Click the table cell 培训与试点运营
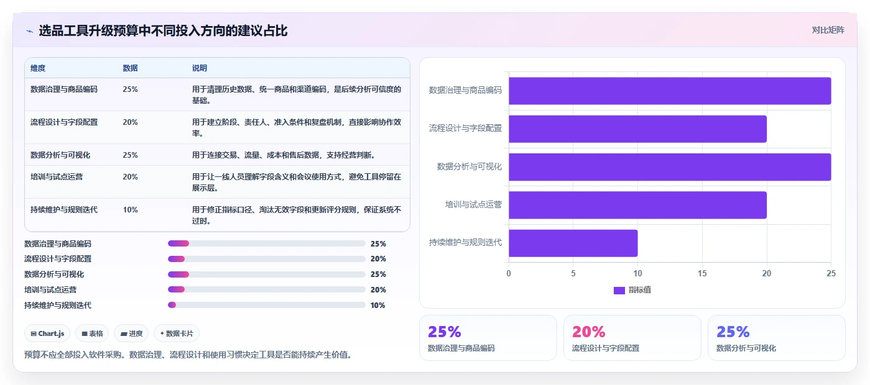This screenshot has width=870, height=385. [x=57, y=176]
